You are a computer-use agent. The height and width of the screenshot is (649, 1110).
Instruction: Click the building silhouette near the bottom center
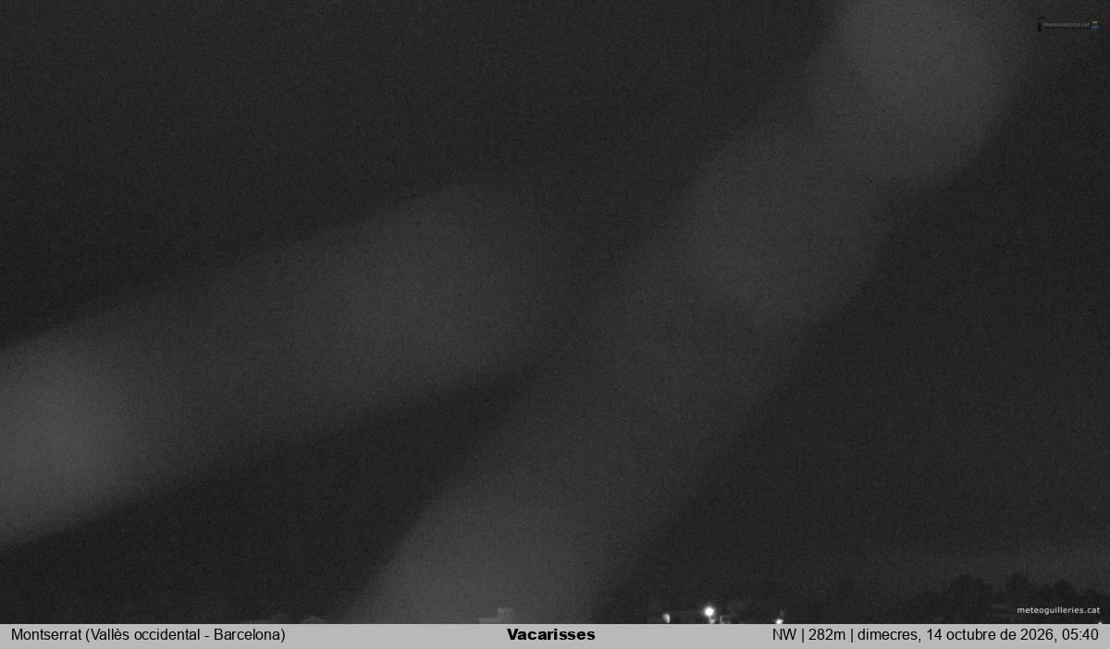pos(502,616)
